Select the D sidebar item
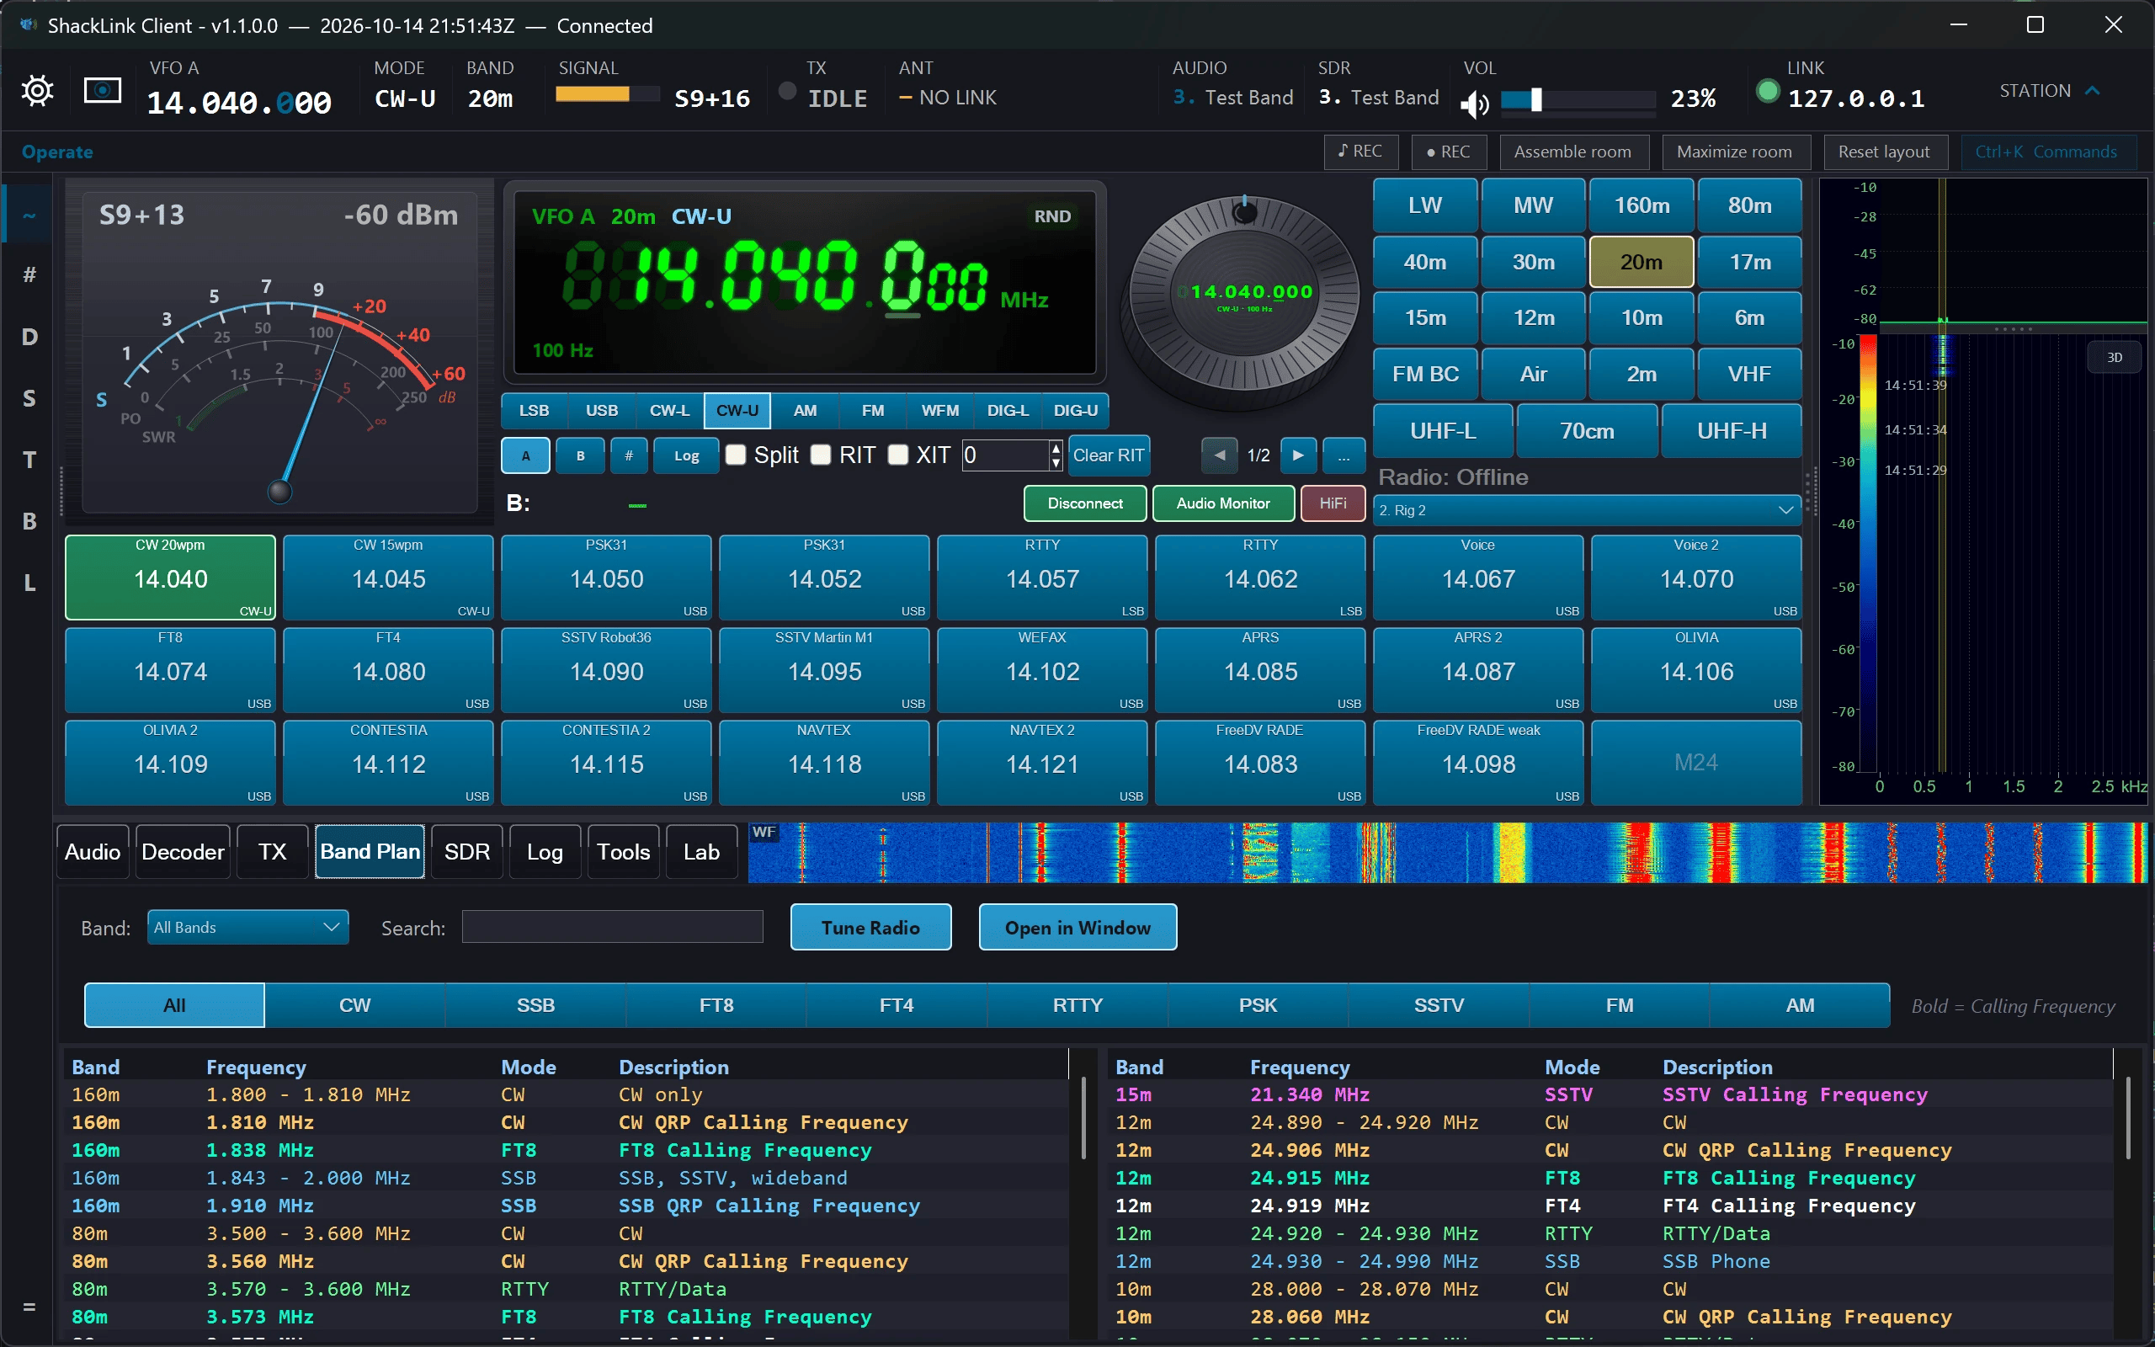This screenshot has width=2155, height=1347. click(x=29, y=337)
